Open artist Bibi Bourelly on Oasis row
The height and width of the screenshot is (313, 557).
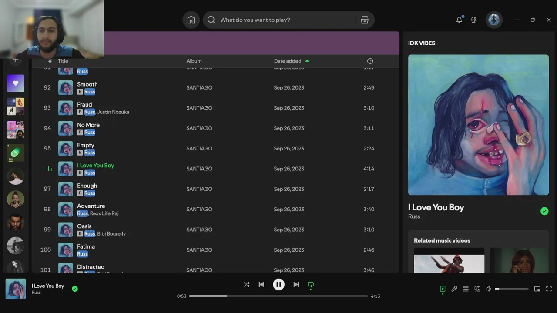[111, 234]
